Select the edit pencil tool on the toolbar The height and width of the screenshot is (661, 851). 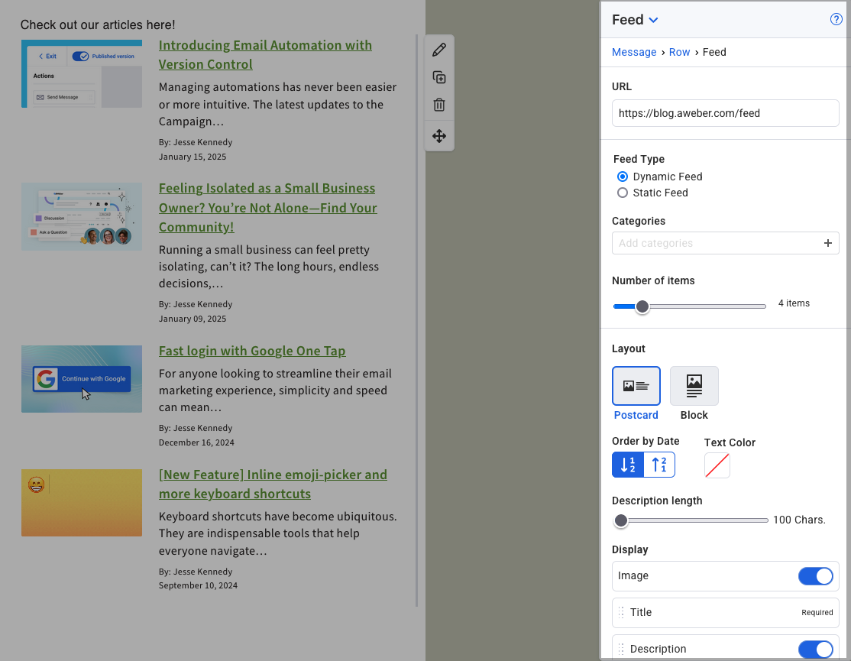(x=438, y=49)
